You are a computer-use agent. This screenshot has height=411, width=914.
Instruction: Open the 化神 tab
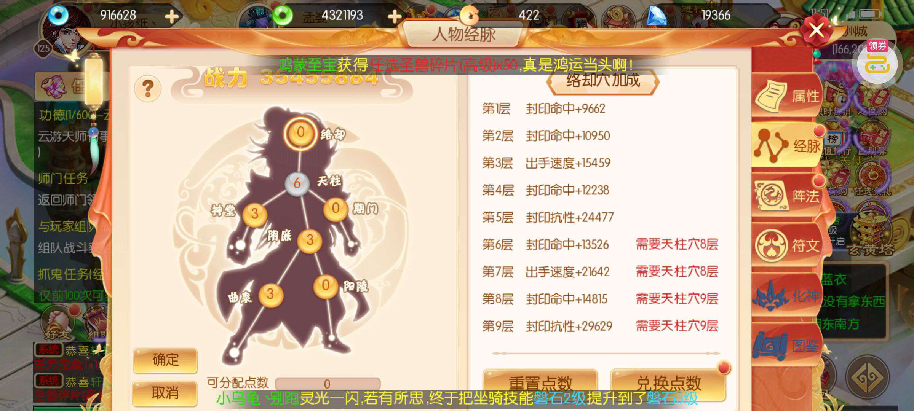tap(787, 296)
